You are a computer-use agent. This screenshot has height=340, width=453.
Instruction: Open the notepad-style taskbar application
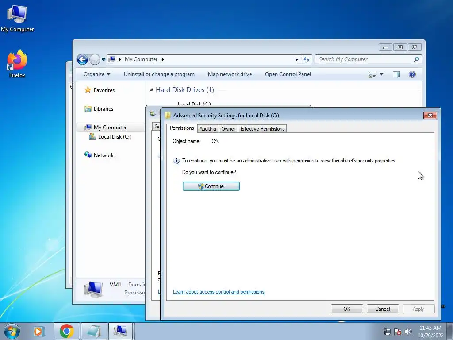[94, 331]
